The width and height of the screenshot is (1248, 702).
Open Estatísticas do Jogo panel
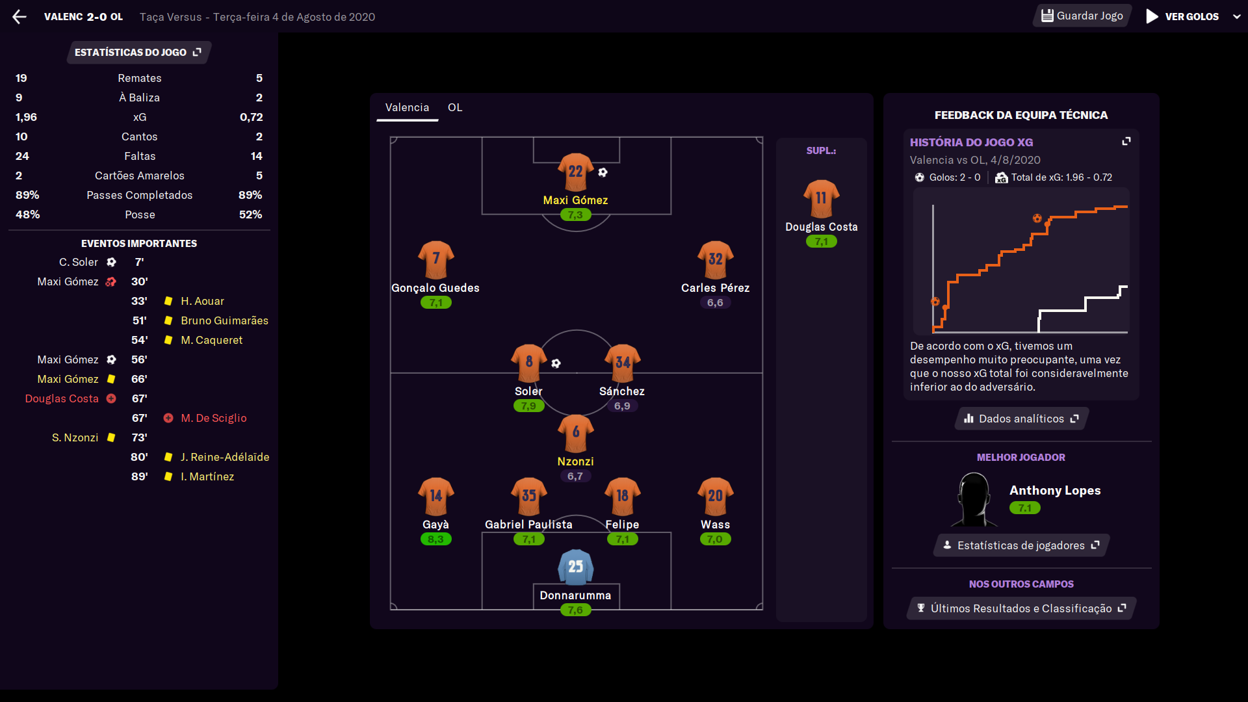[x=138, y=53]
